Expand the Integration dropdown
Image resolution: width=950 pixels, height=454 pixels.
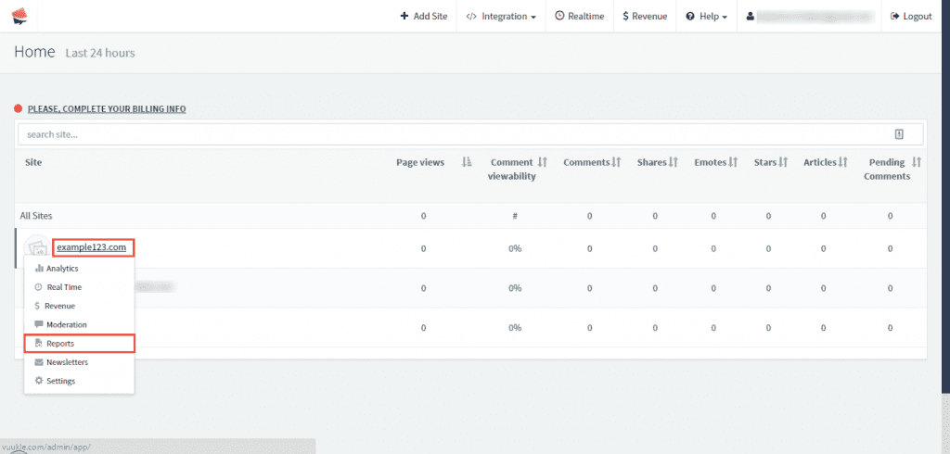pyautogui.click(x=501, y=16)
